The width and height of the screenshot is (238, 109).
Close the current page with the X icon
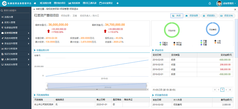(x=235, y=9)
